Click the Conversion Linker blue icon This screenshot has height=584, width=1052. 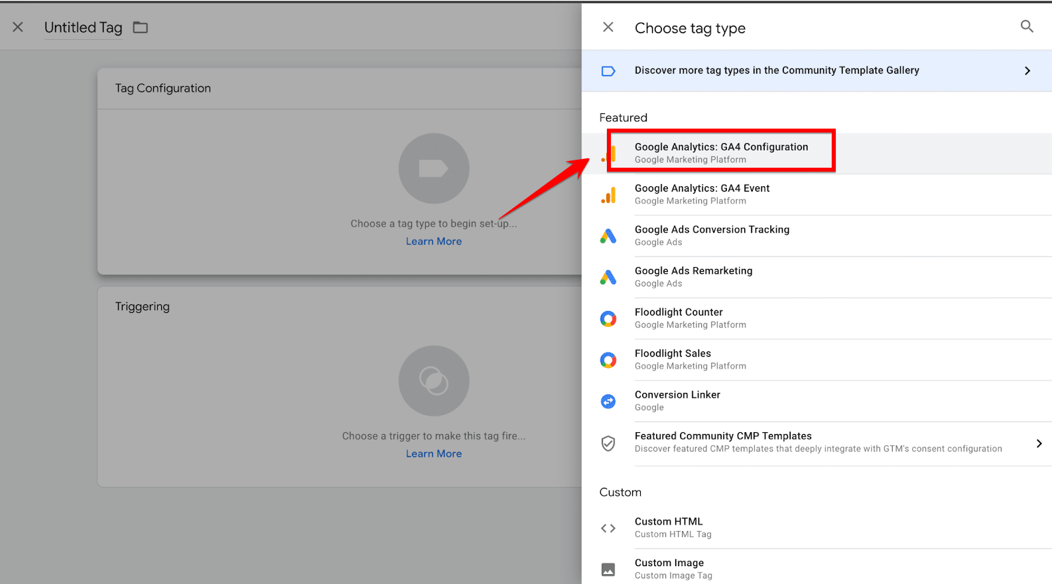(x=608, y=401)
